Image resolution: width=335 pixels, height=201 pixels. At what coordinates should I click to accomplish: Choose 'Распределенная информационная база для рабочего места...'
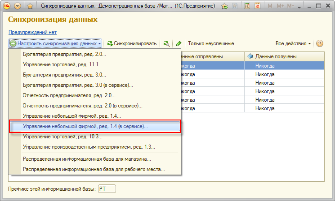click(95, 170)
